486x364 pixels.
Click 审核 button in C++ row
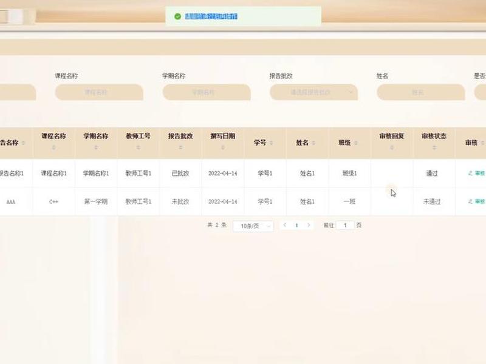click(477, 201)
